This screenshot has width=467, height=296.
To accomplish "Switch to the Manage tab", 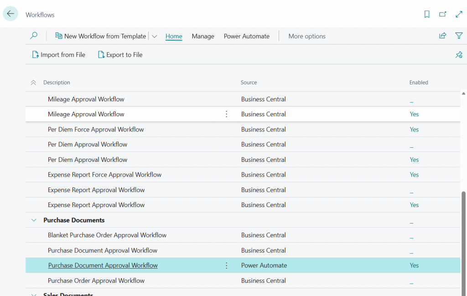I will click(x=203, y=36).
